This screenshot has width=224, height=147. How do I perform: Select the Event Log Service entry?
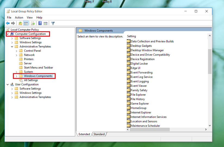point(142,77)
